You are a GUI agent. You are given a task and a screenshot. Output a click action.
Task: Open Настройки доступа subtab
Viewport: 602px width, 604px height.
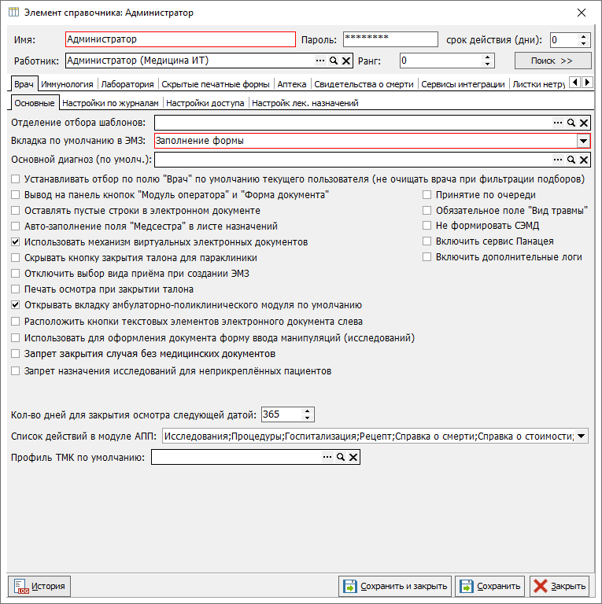pyautogui.click(x=205, y=103)
